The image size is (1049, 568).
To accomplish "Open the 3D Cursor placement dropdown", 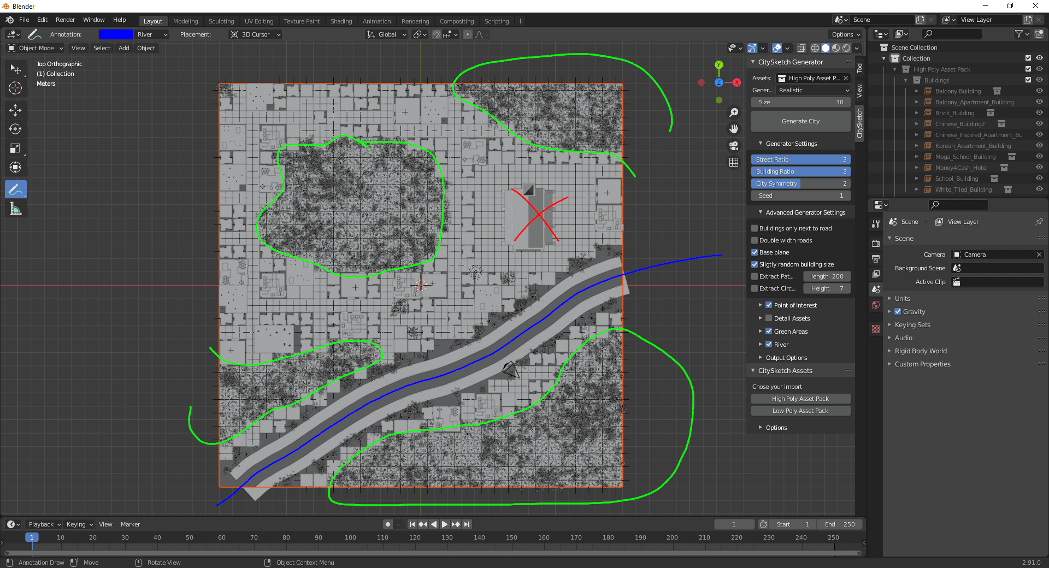I will tap(255, 34).
